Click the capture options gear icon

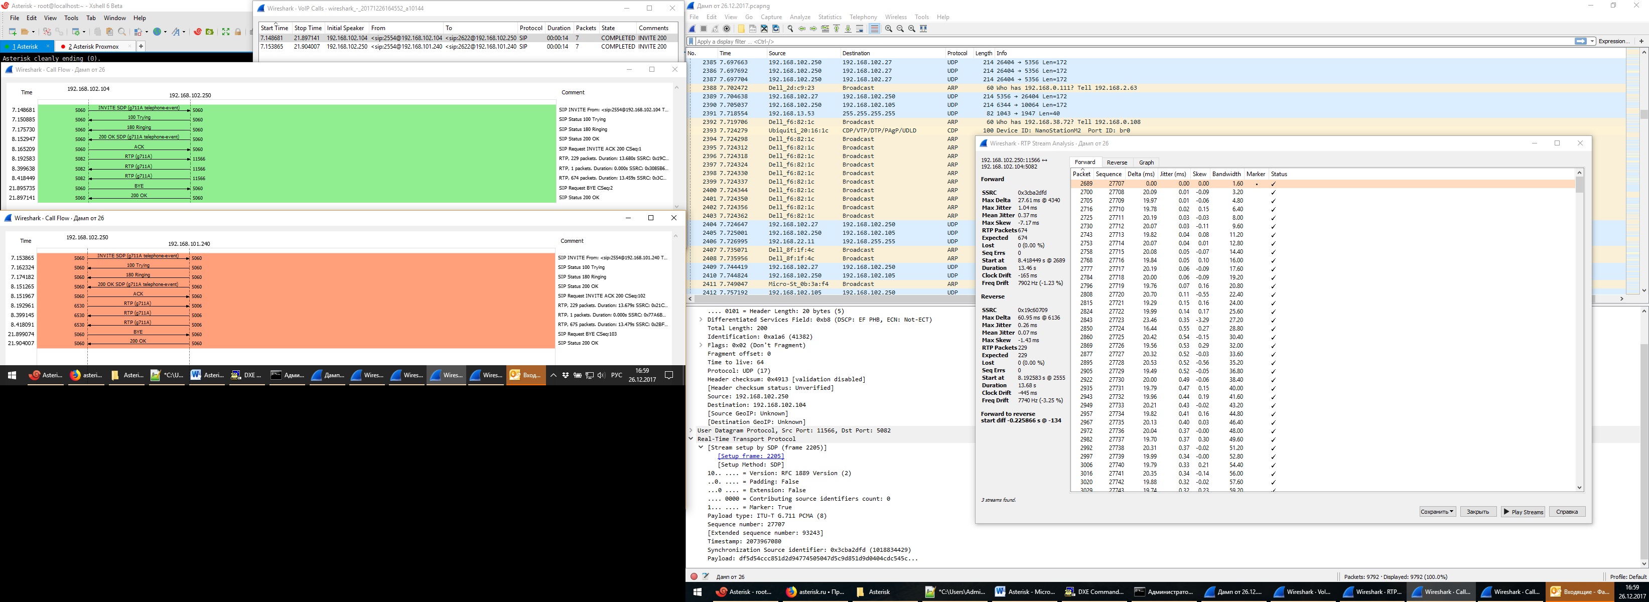tap(727, 29)
